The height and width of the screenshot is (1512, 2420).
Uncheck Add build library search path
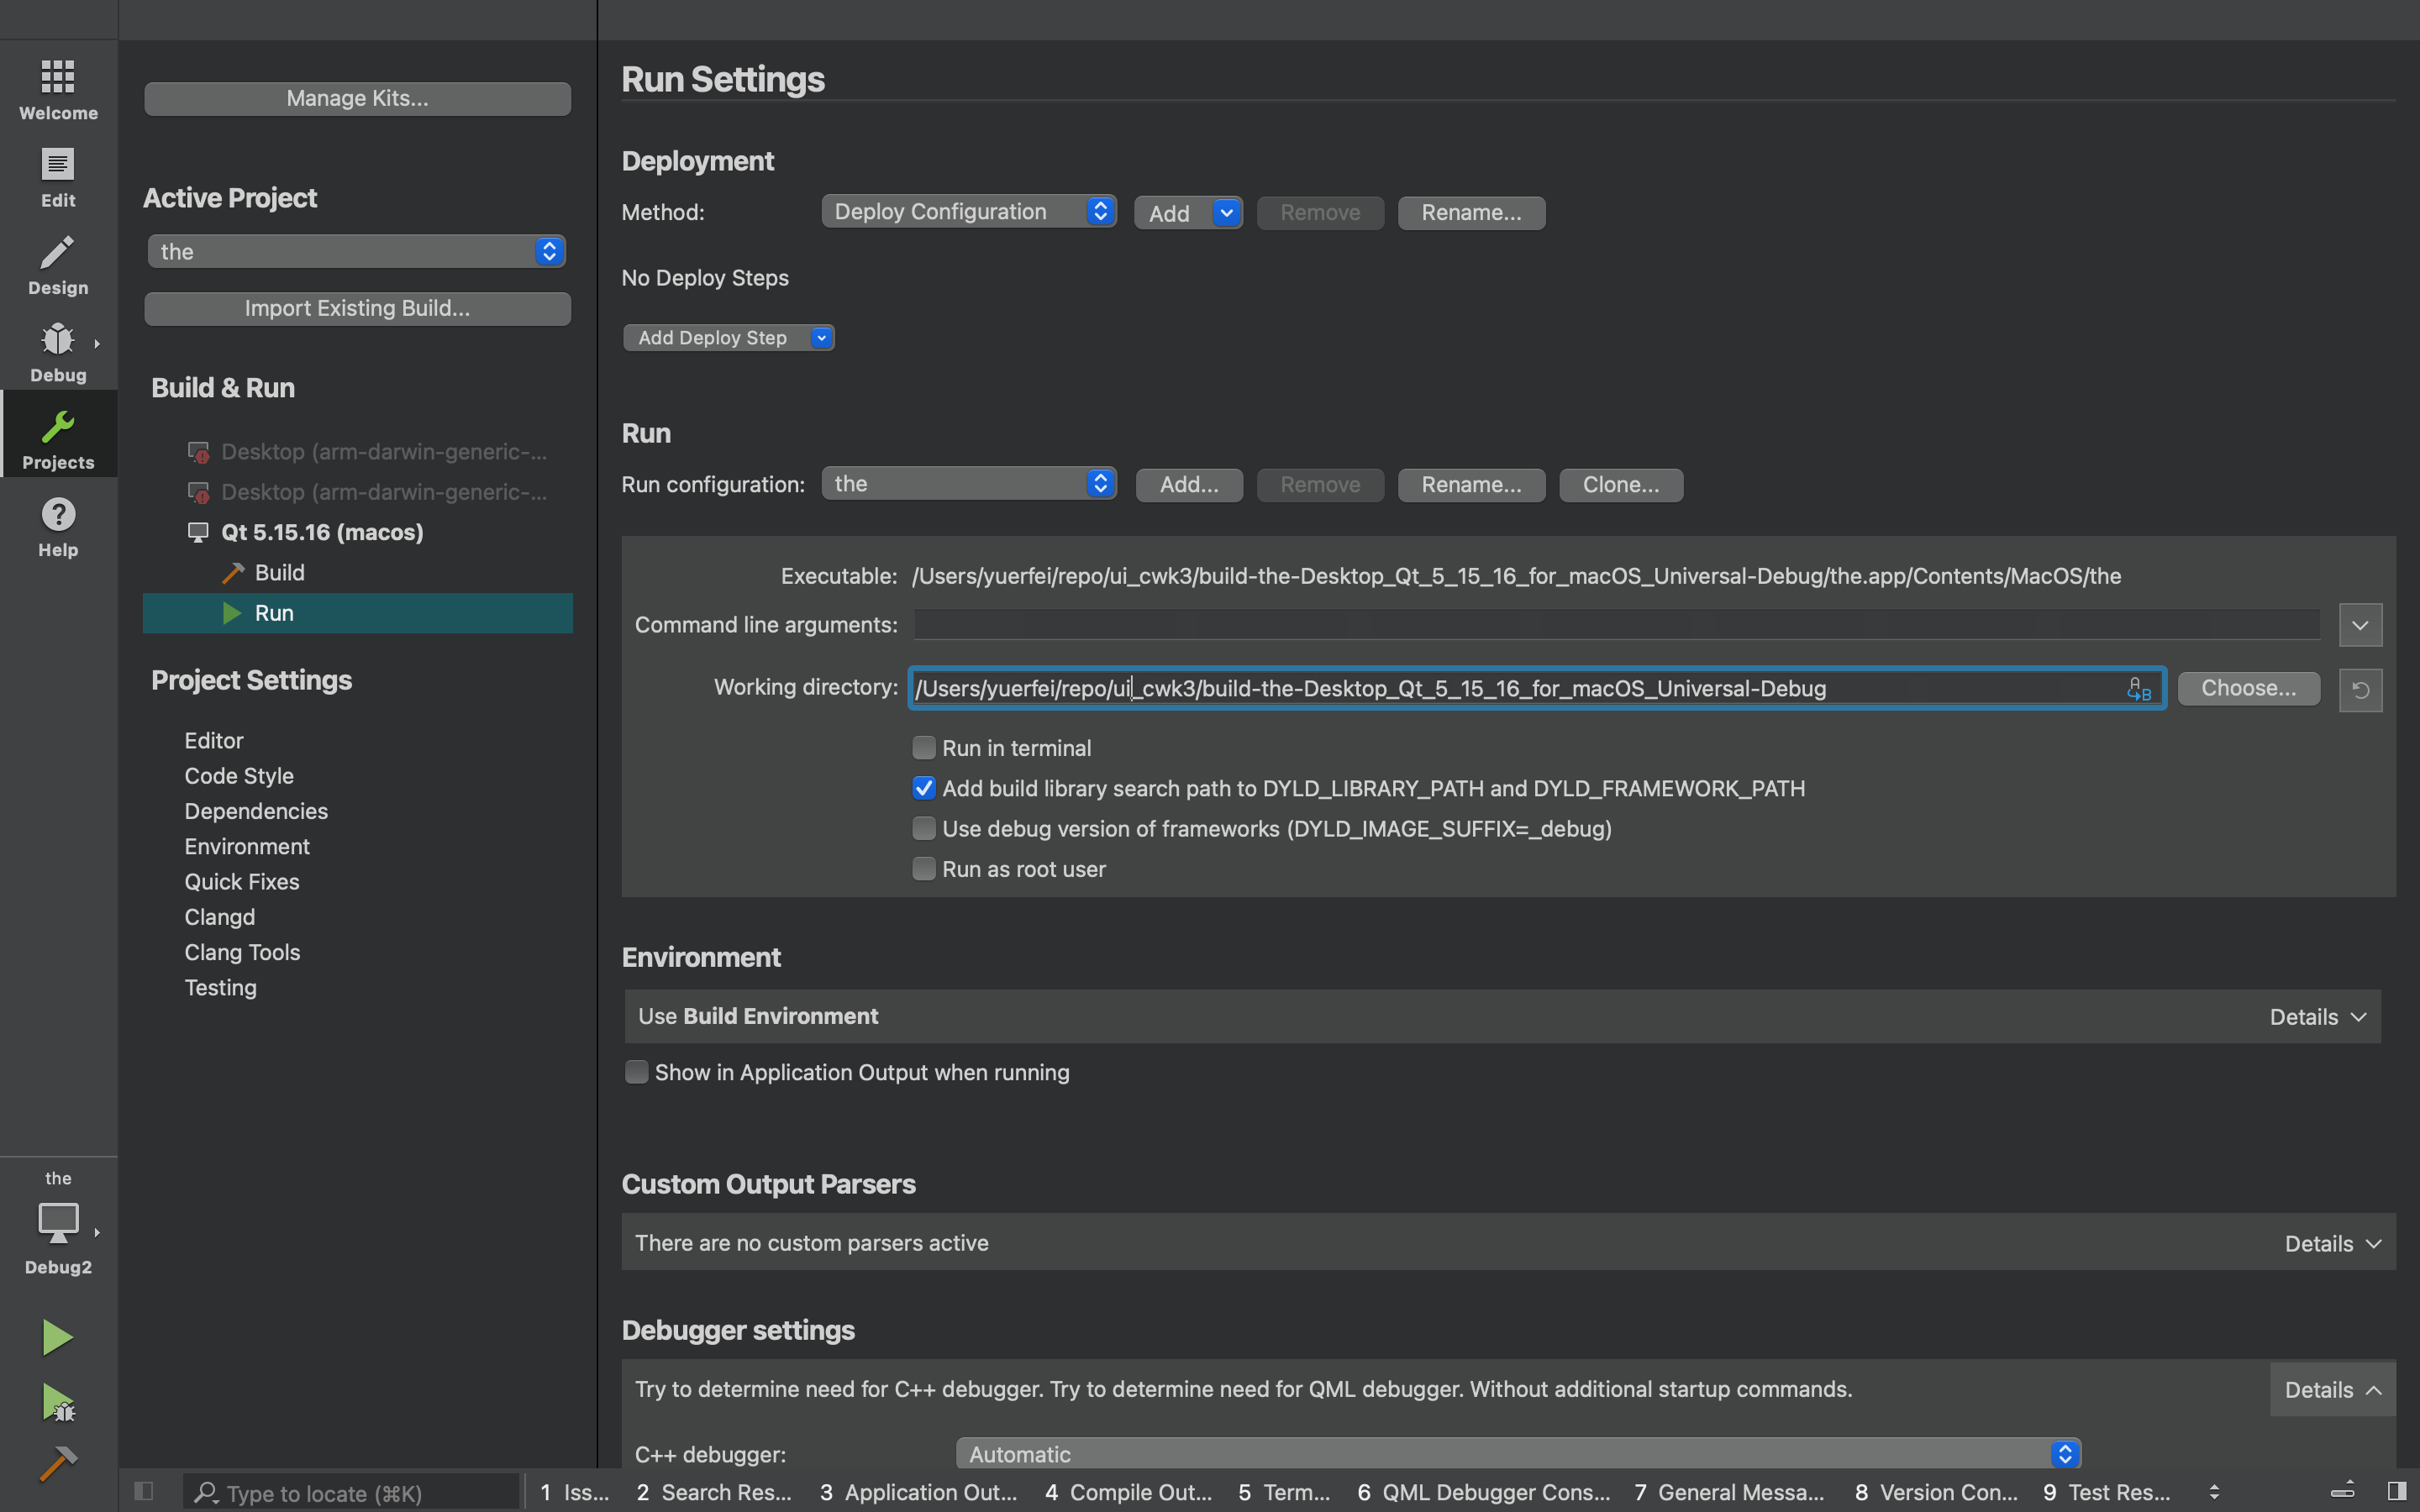pos(924,788)
